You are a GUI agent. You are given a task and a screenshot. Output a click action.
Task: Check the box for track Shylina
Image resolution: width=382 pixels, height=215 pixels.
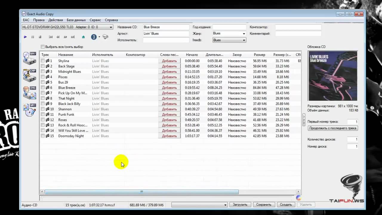tap(43, 61)
